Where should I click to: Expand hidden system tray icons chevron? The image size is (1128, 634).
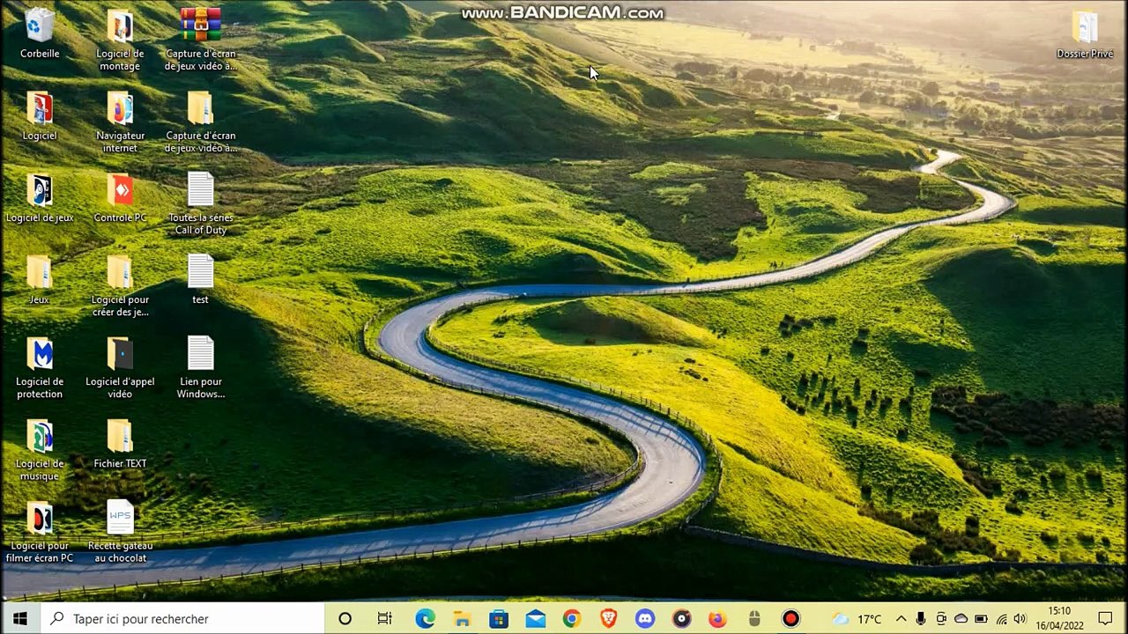[x=902, y=619]
